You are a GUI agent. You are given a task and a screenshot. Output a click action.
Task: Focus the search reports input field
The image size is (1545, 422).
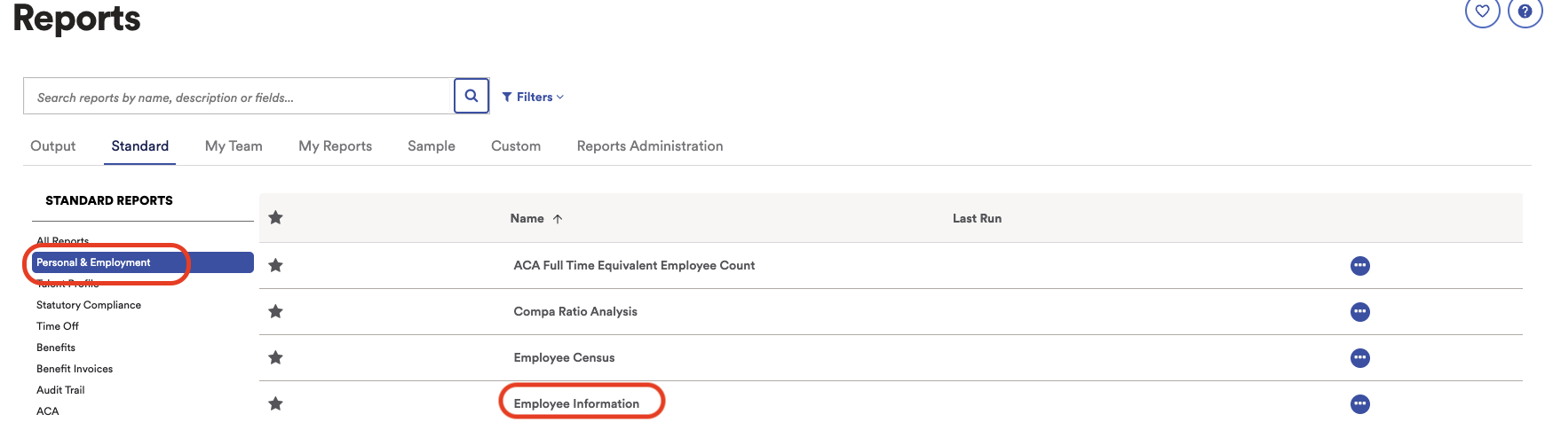[x=238, y=96]
